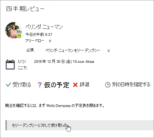Click recipient name アリー ベロー
The height and width of the screenshot is (138, 154).
click(x=35, y=41)
